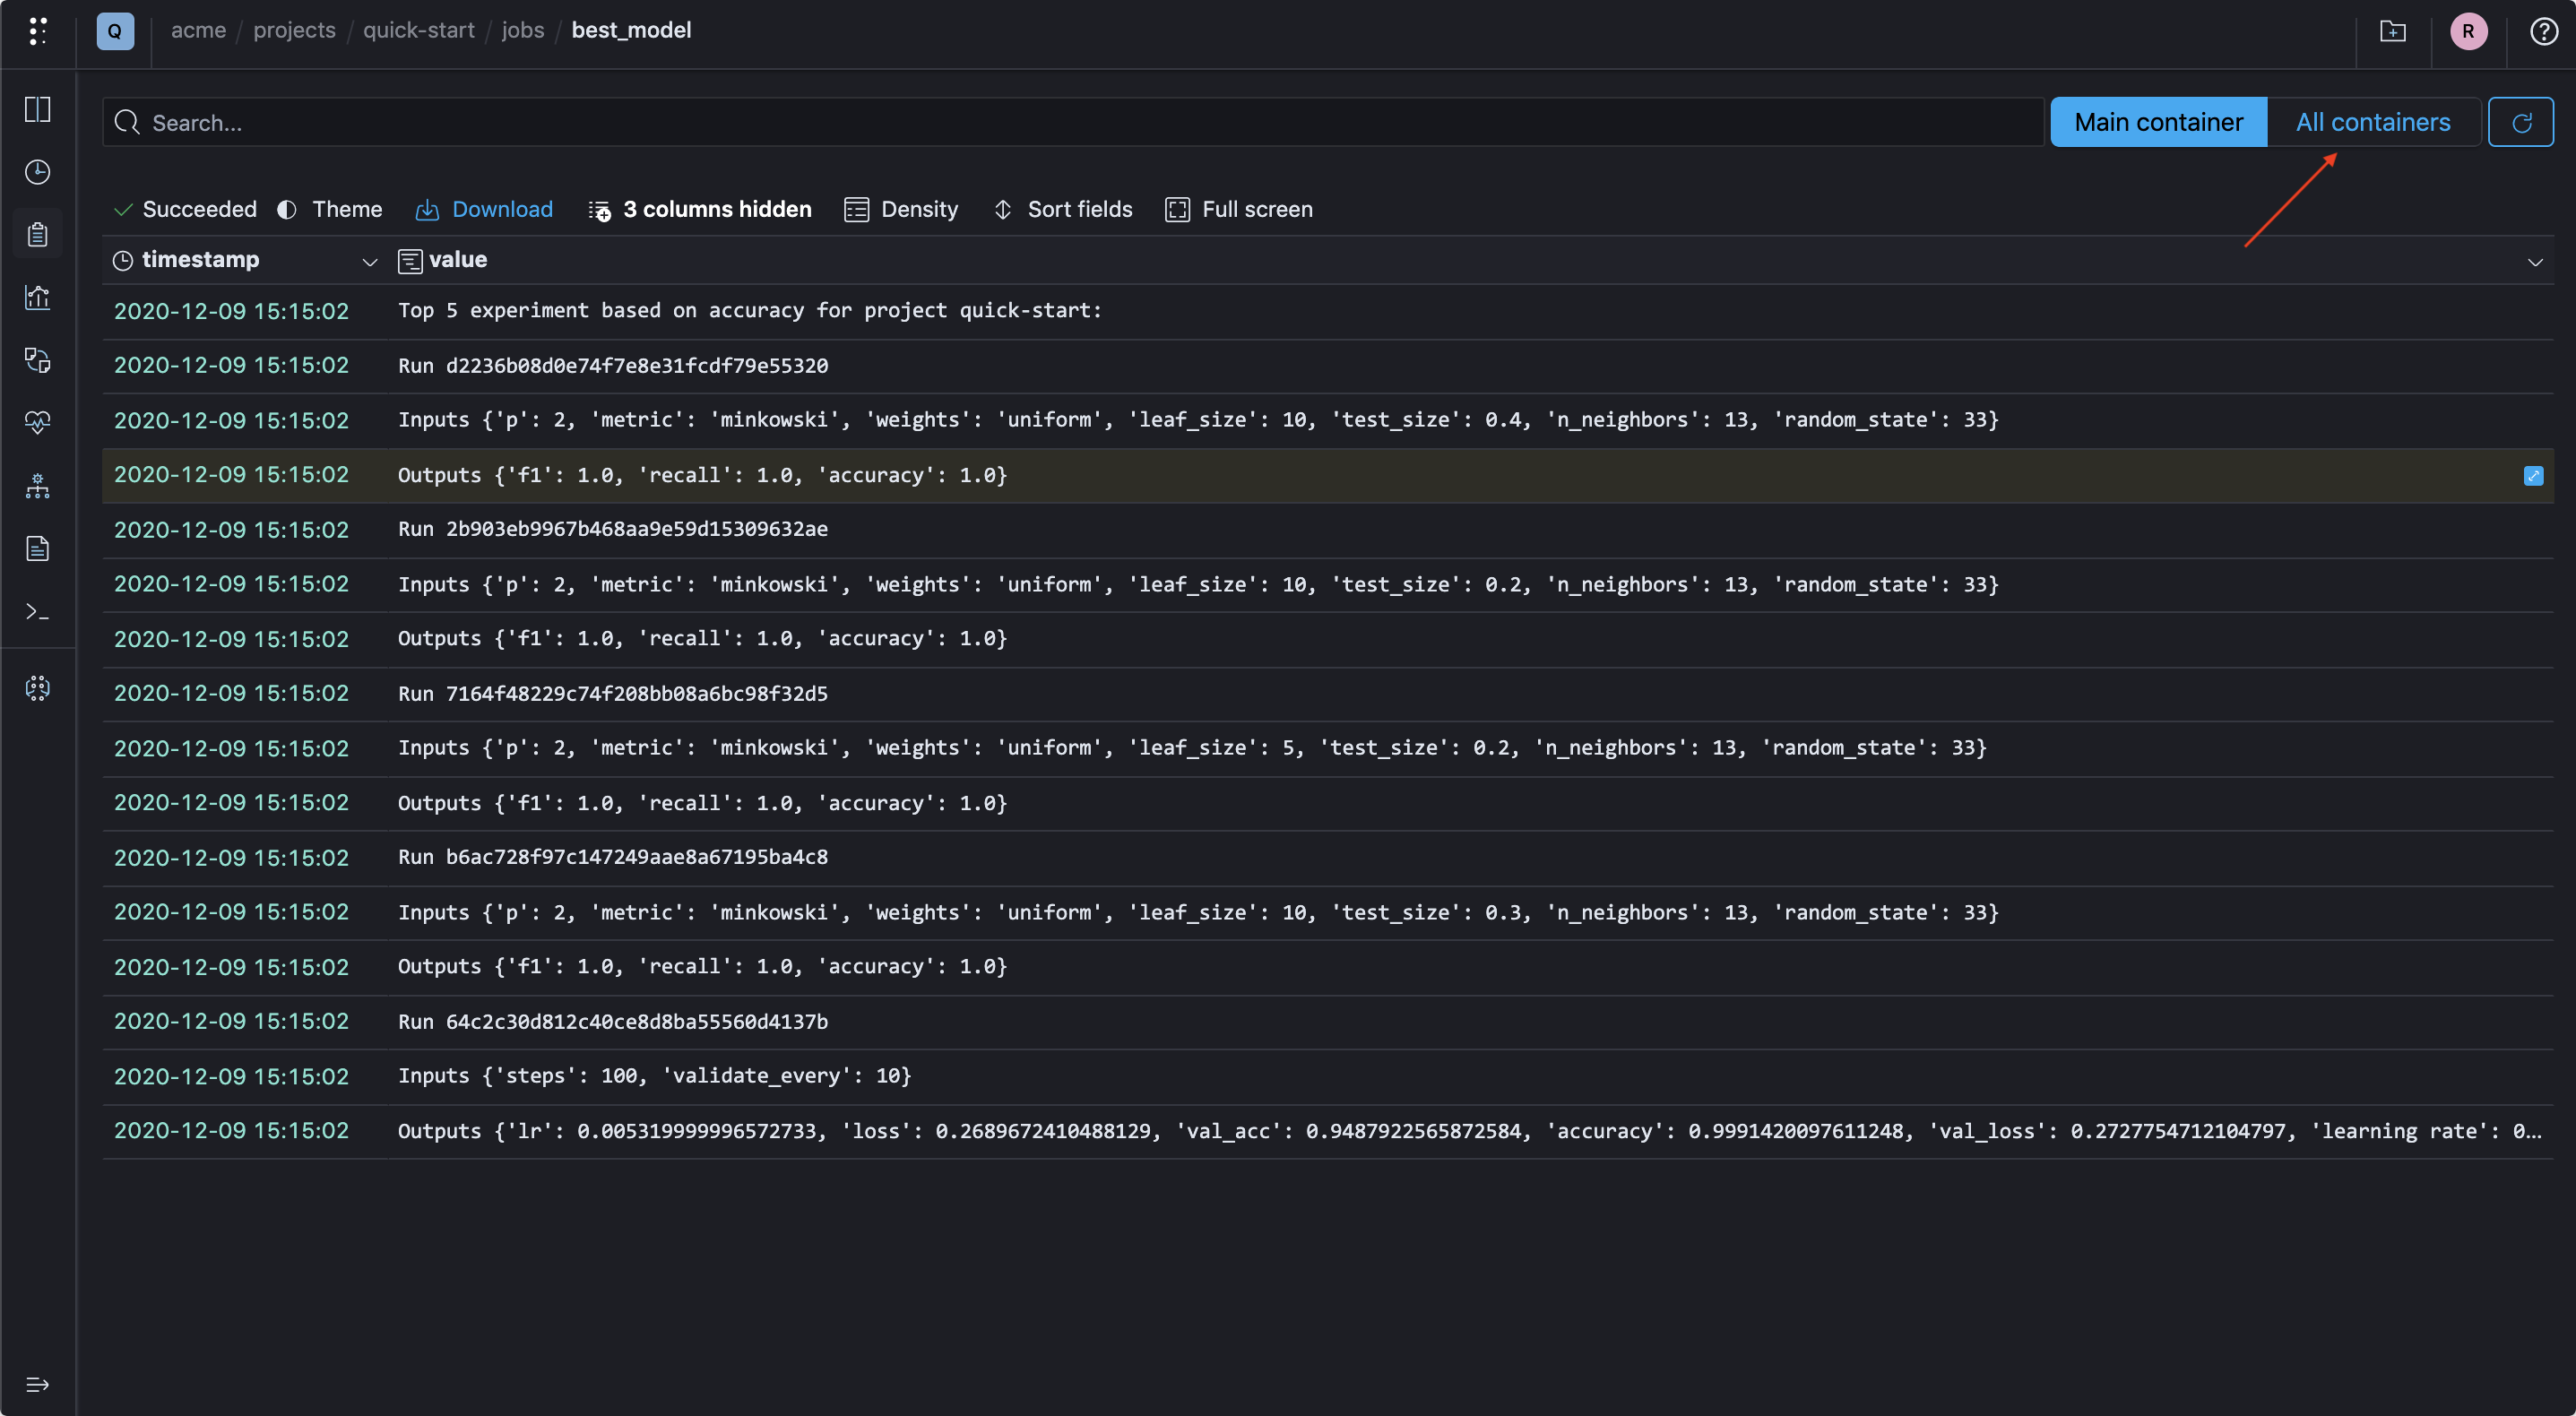Download the logs
Viewport: 2576px width, 1416px height.
[484, 209]
